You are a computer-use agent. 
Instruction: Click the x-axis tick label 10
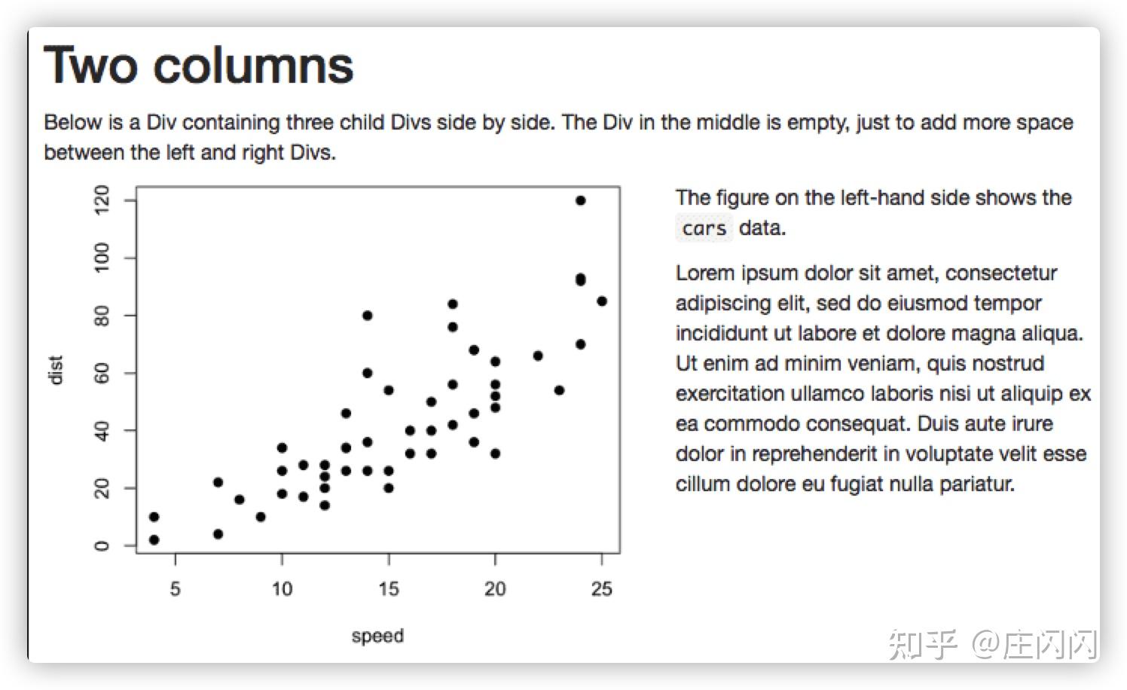click(282, 588)
